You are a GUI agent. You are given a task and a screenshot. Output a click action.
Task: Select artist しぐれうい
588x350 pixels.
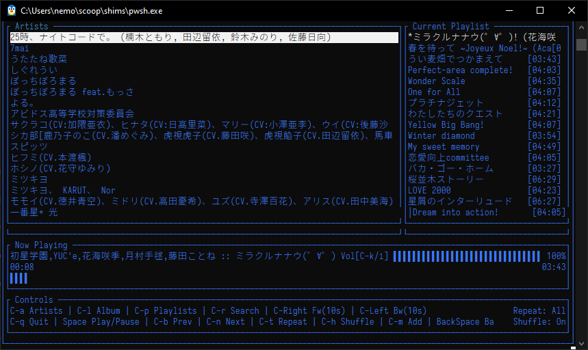tap(34, 70)
